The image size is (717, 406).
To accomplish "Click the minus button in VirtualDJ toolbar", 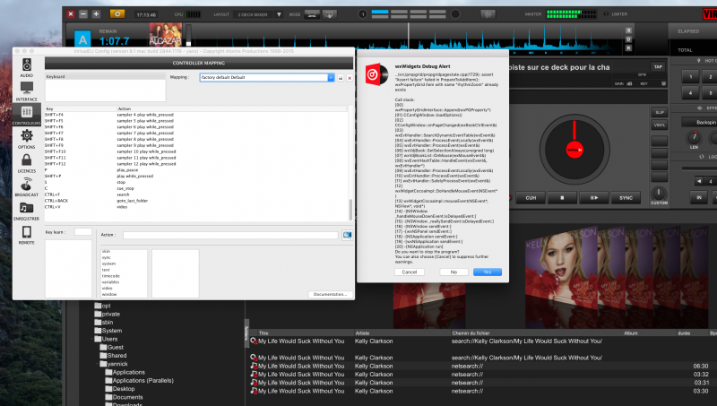I will [x=83, y=14].
